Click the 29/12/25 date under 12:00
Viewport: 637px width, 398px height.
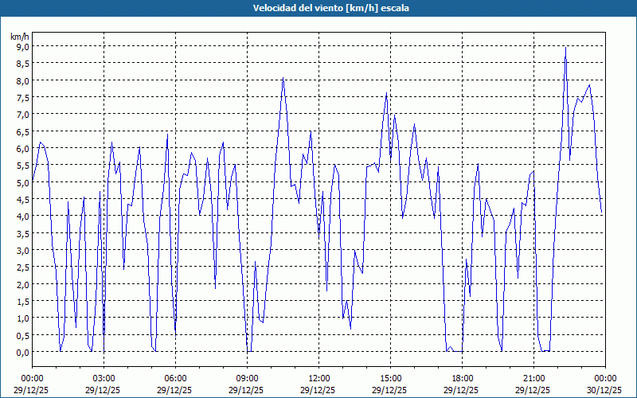[x=318, y=390]
